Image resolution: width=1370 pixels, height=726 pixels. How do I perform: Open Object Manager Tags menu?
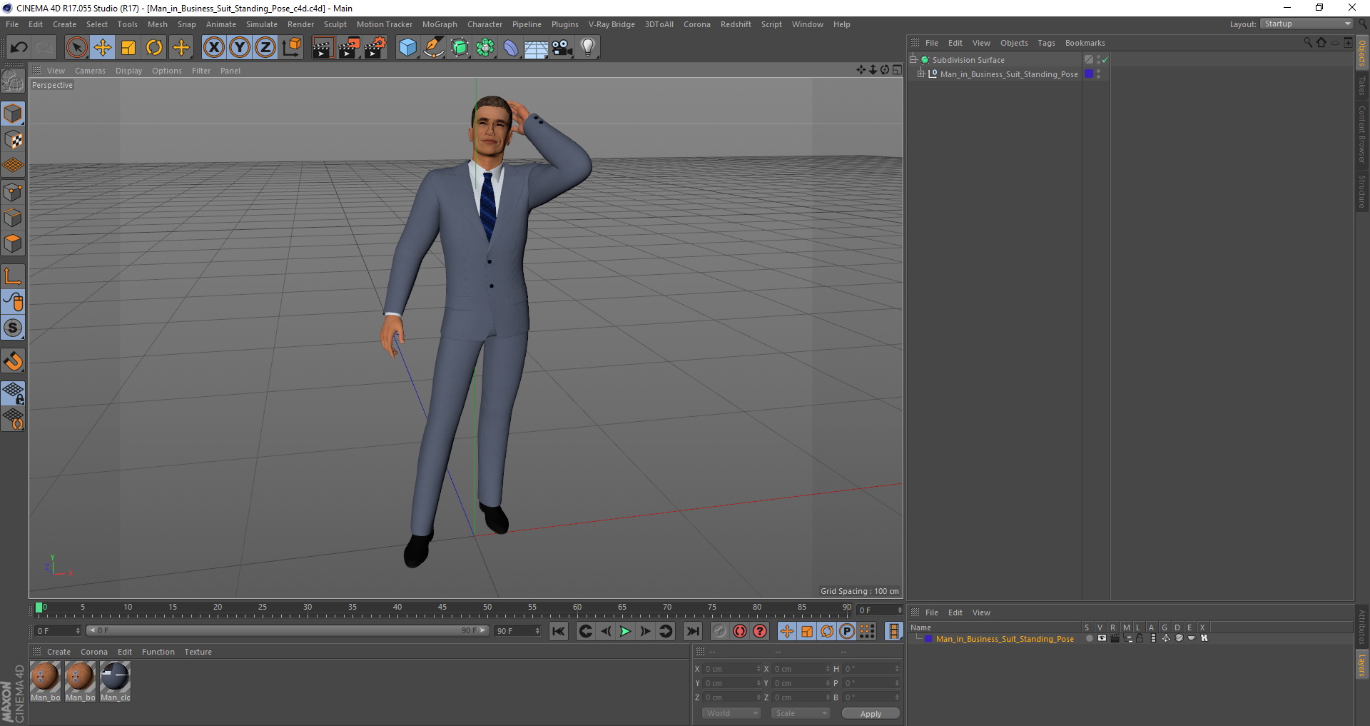pyautogui.click(x=1046, y=43)
